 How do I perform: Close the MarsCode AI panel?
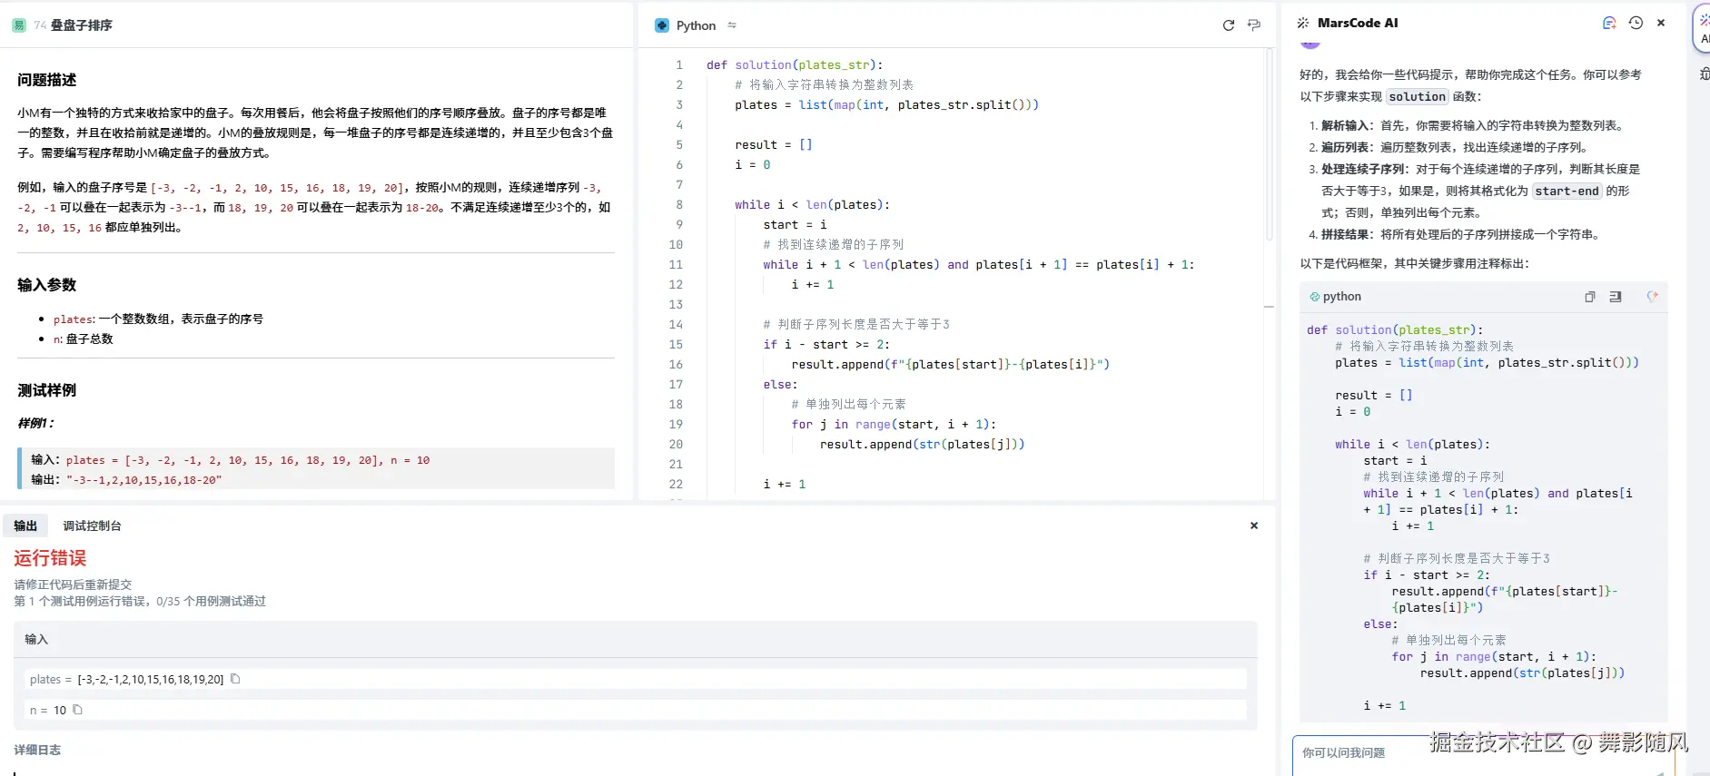pyautogui.click(x=1661, y=23)
